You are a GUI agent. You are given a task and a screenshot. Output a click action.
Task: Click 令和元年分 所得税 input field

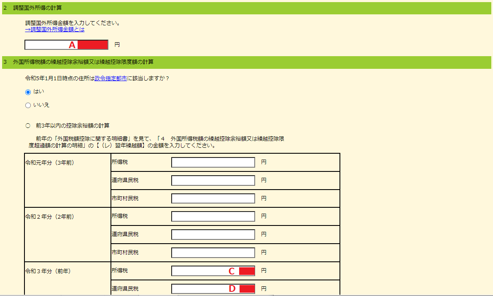pos(213,162)
